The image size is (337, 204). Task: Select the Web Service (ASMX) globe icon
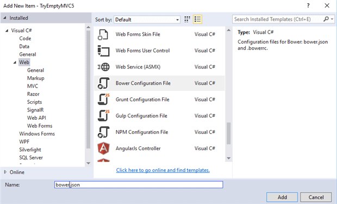pyautogui.click(x=104, y=67)
